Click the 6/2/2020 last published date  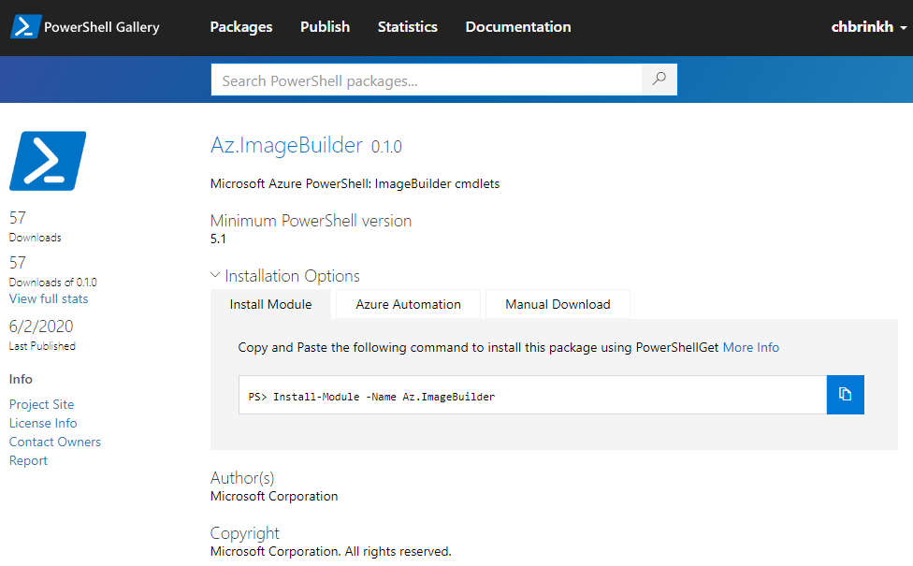pos(41,327)
